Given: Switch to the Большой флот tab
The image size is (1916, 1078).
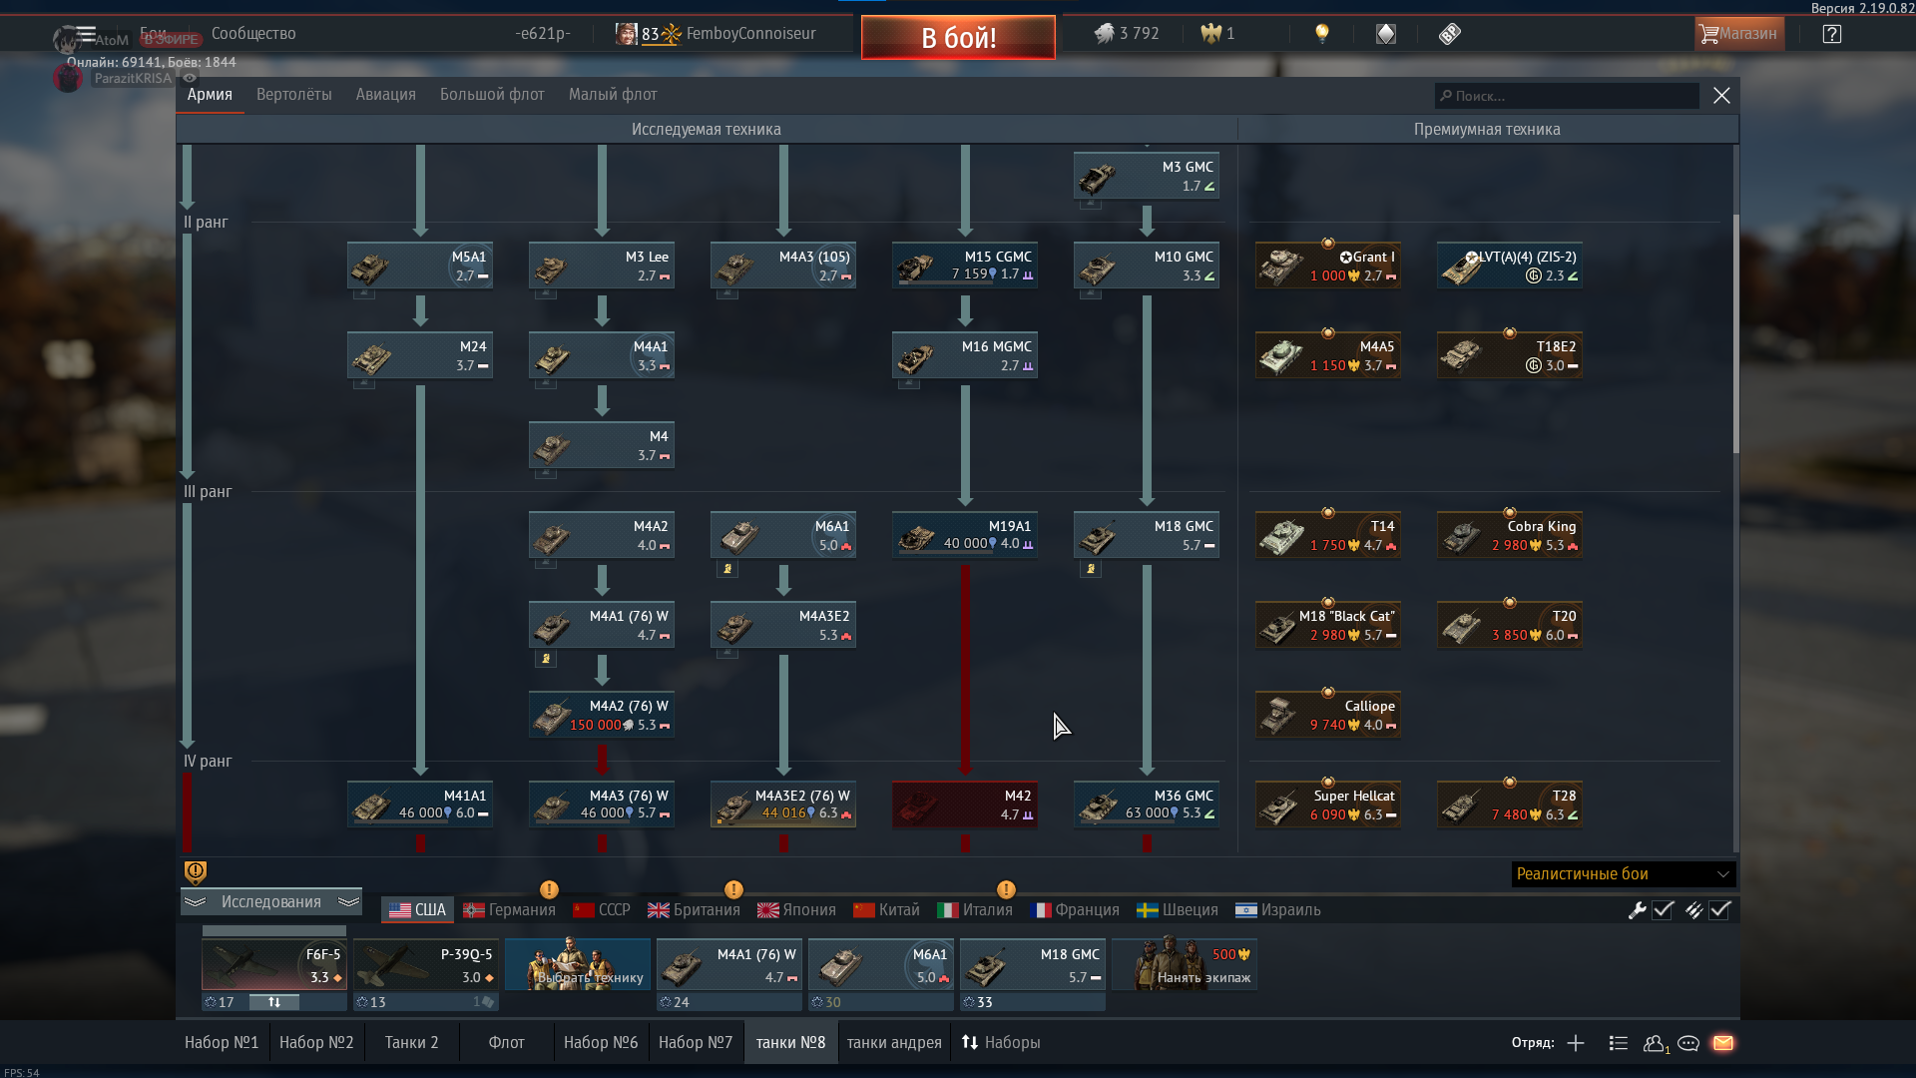Looking at the screenshot, I should click(x=492, y=95).
